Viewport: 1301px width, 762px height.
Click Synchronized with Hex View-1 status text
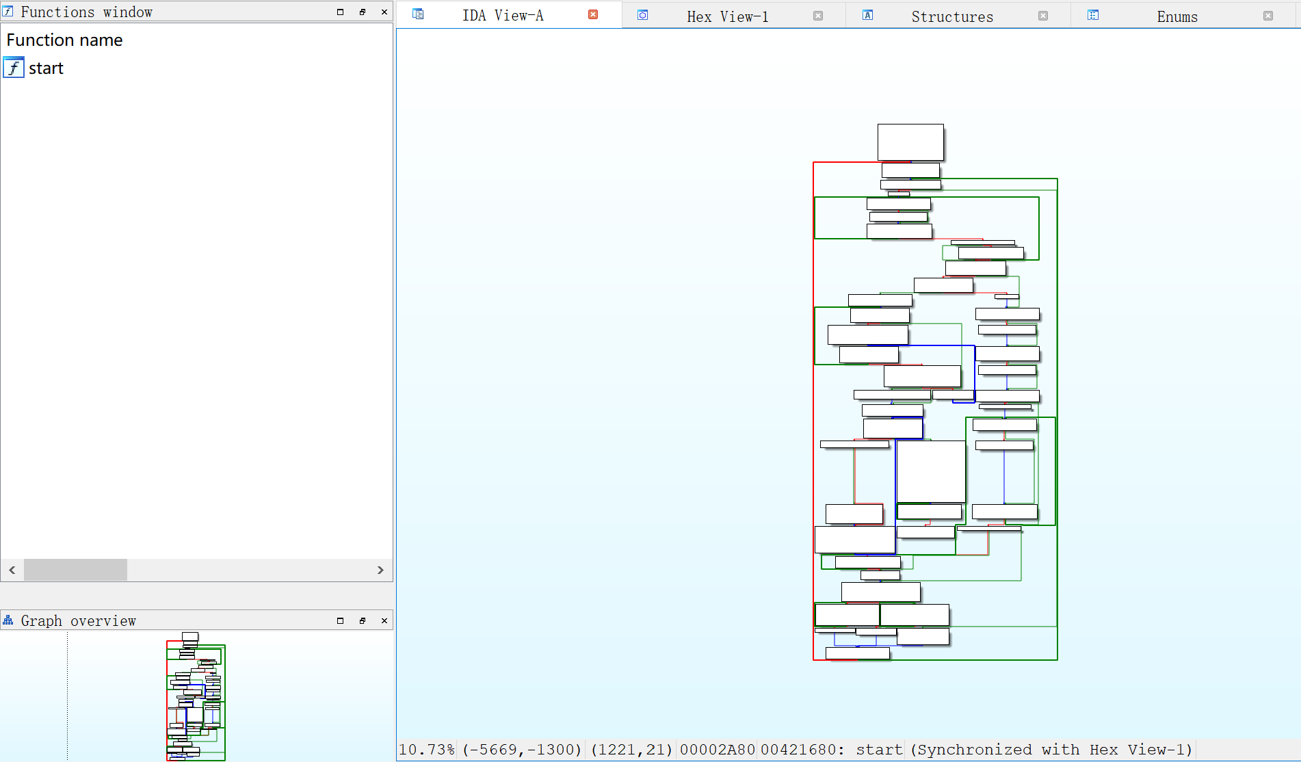pyautogui.click(x=1052, y=750)
